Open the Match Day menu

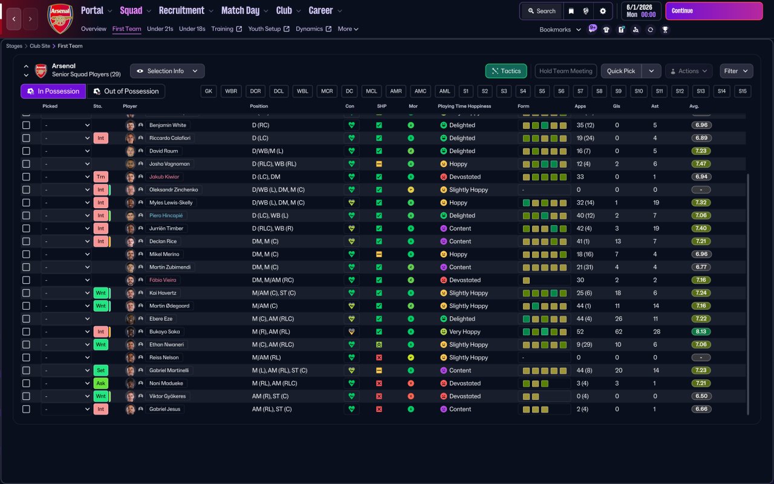(x=245, y=10)
